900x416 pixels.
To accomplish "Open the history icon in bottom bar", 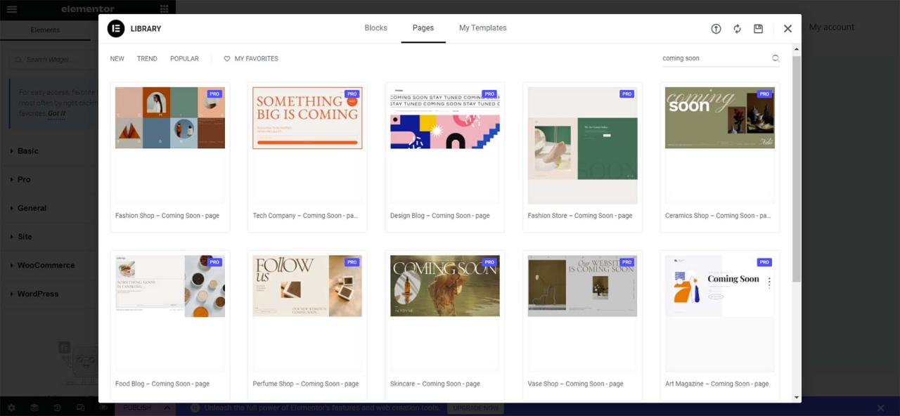I will point(57,408).
